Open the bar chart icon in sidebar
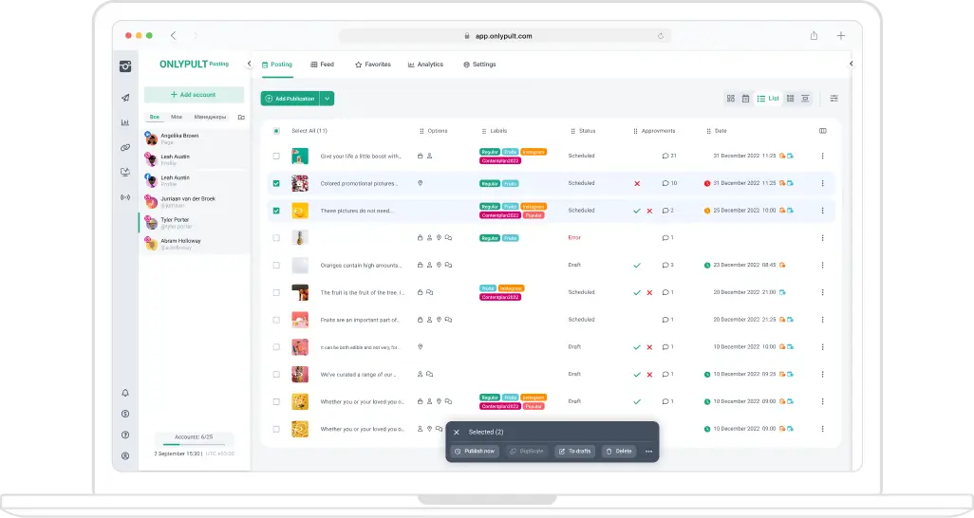This screenshot has width=974, height=518. coord(125,122)
